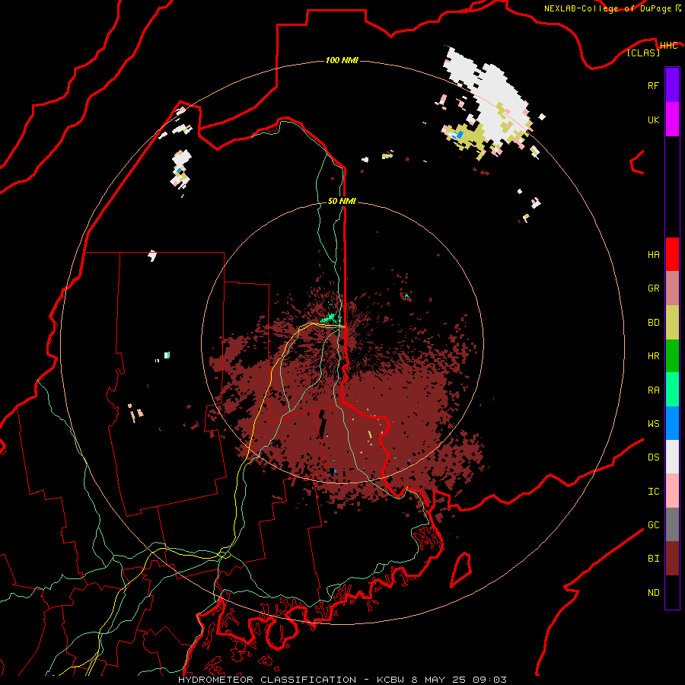Click the HYDROMETEOR CLASSIFICATION title text
Screen dimensions: 685x685
click(267, 680)
